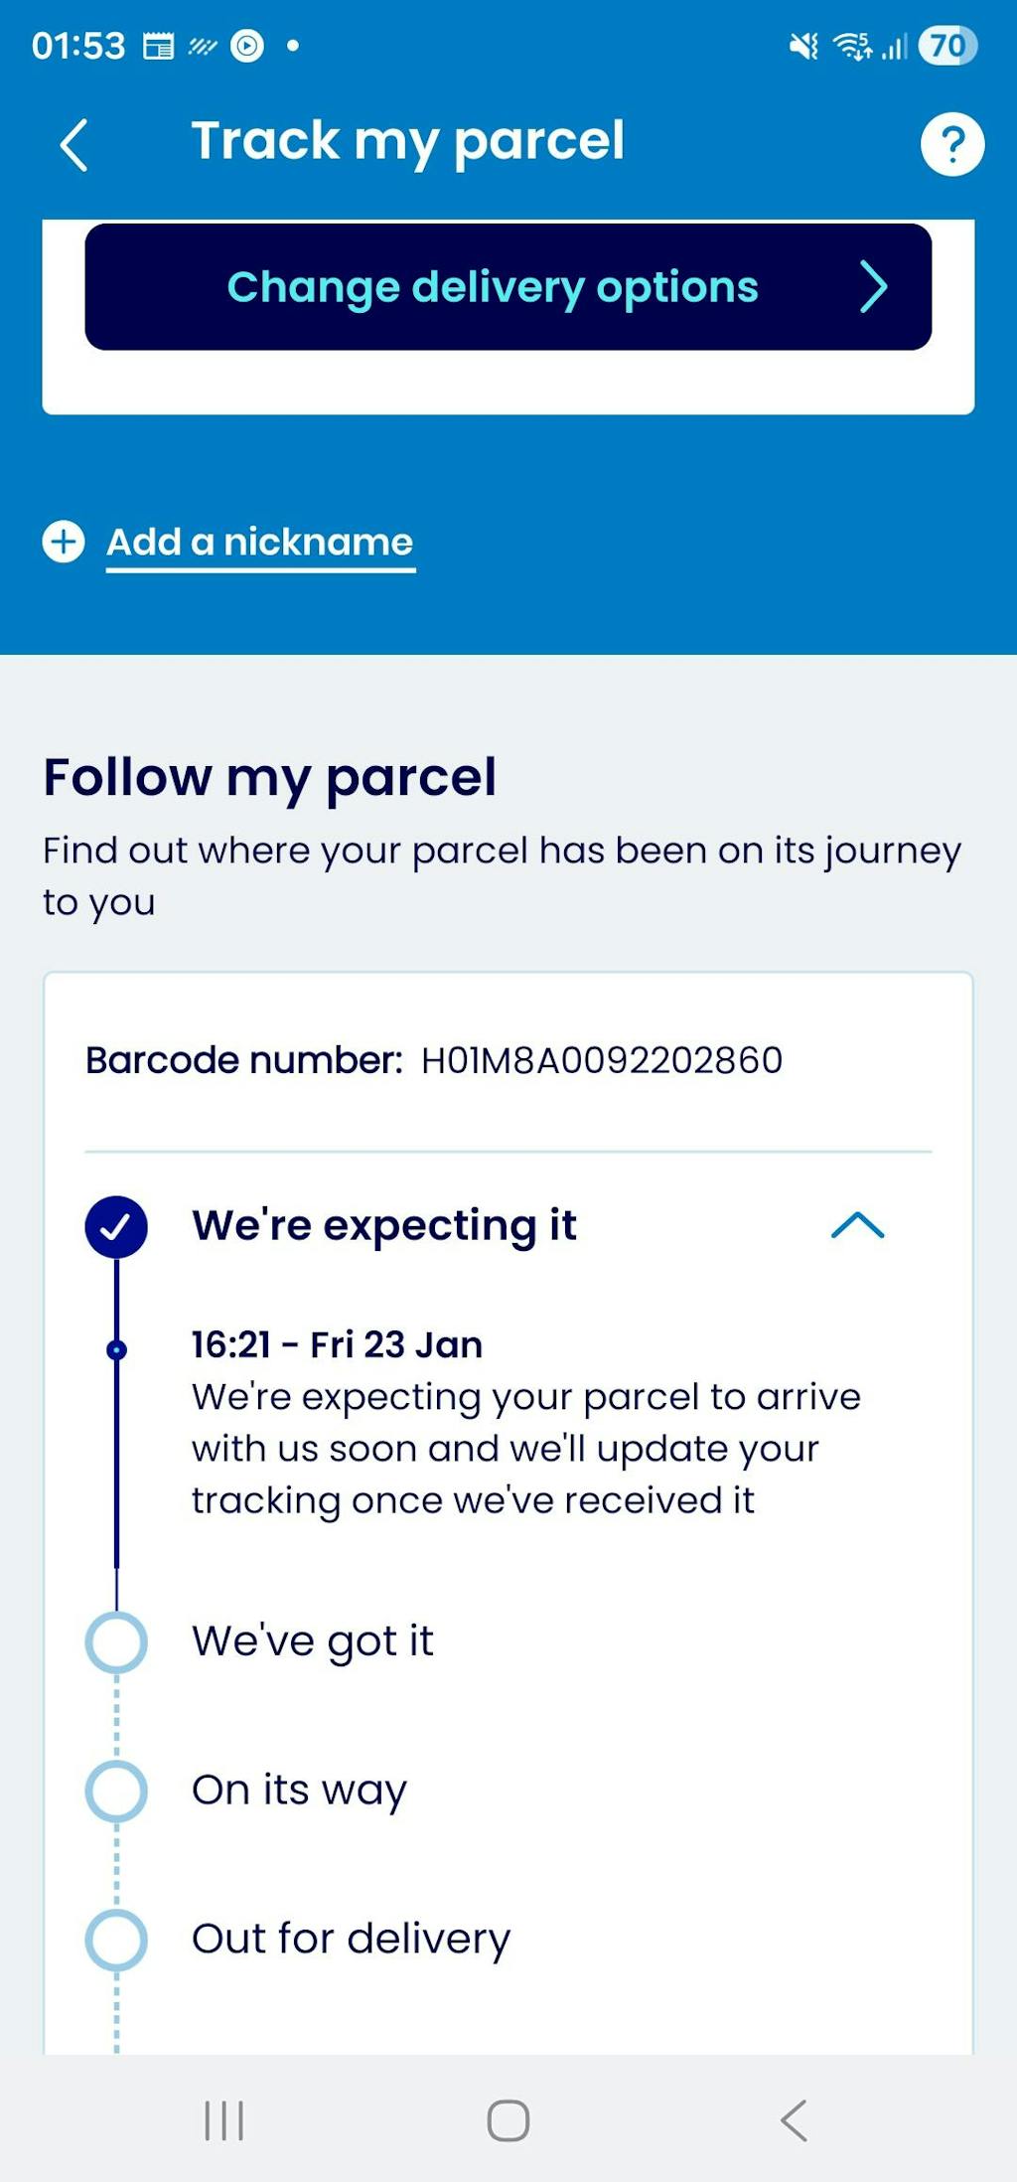Tap the back arrow in header
The width and height of the screenshot is (1017, 2182).
74,145
